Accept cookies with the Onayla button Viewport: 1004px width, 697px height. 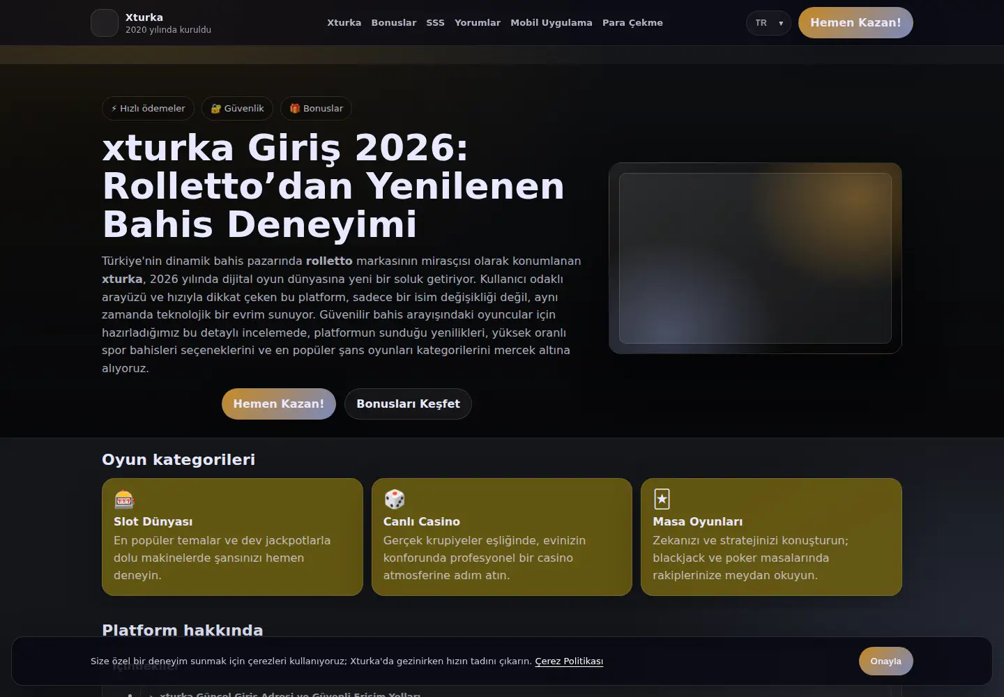click(x=886, y=661)
